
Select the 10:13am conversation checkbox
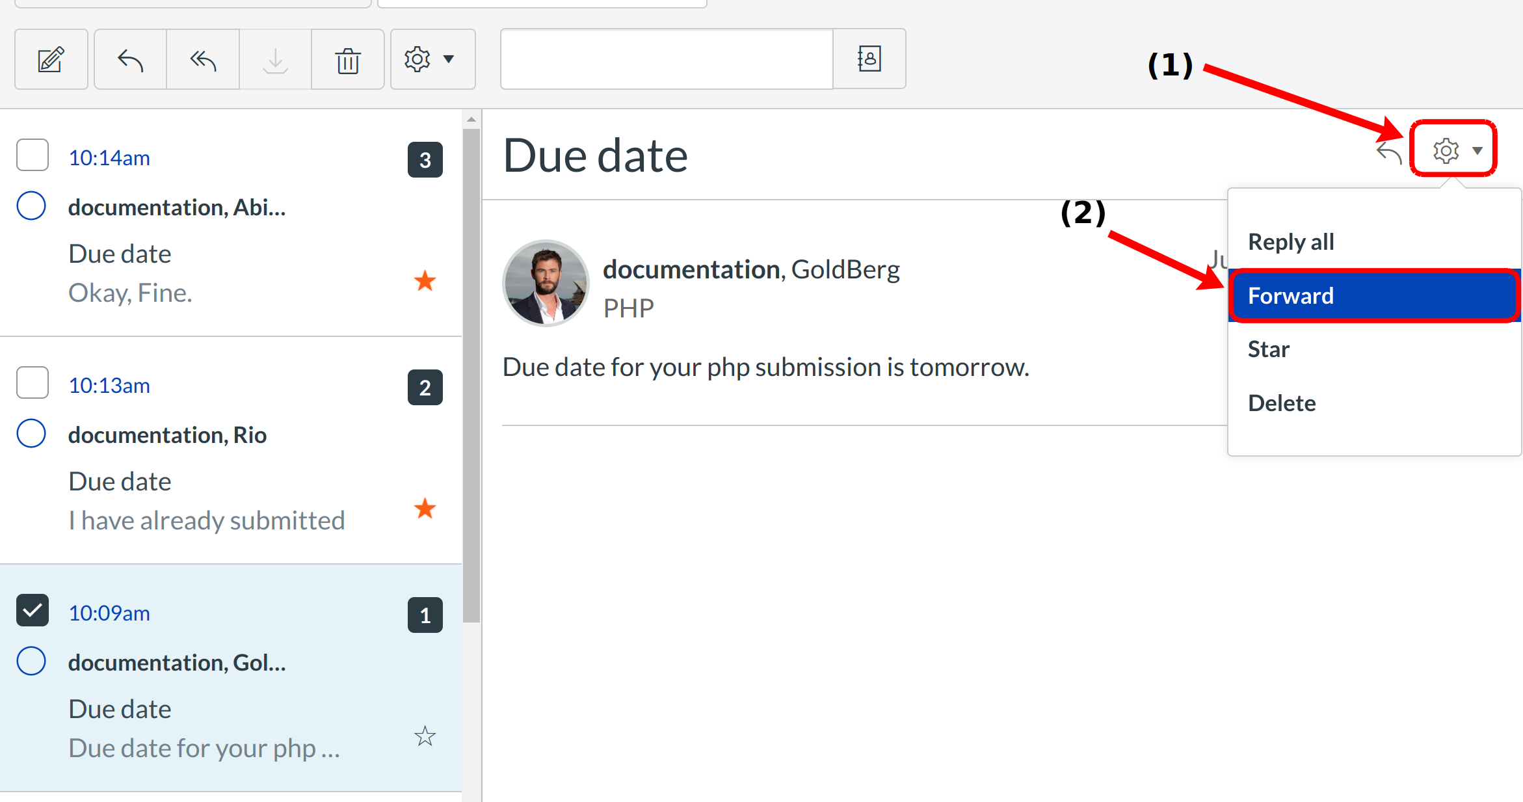[x=33, y=382]
